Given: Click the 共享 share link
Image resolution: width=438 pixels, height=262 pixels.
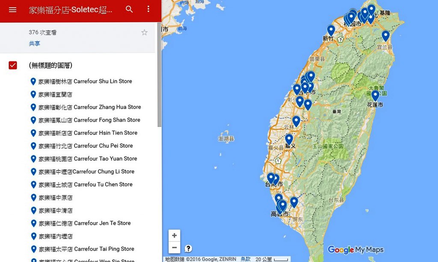Looking at the screenshot, I should [34, 44].
